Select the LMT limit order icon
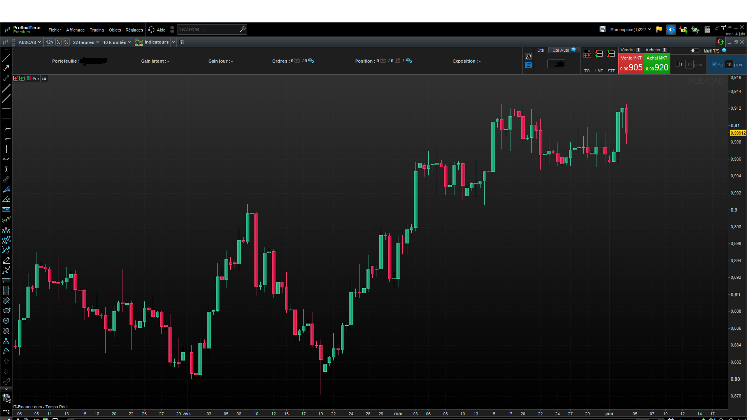The image size is (747, 420). coord(599,54)
